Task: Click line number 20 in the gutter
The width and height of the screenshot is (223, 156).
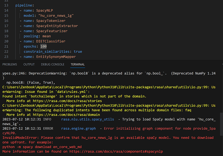Action: click(6, 41)
